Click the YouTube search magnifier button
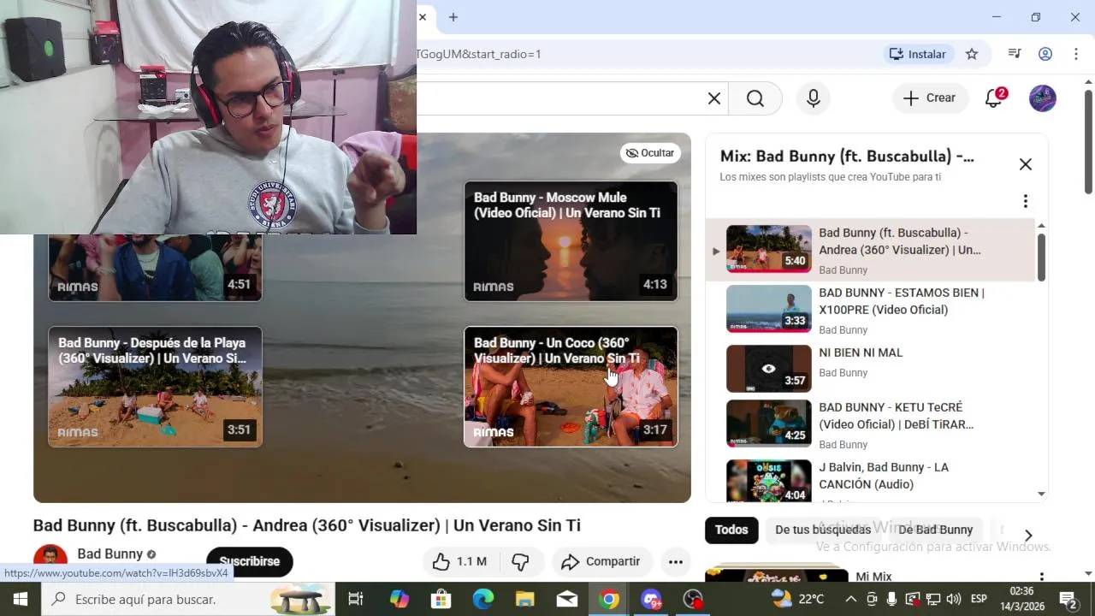 pyautogui.click(x=755, y=98)
